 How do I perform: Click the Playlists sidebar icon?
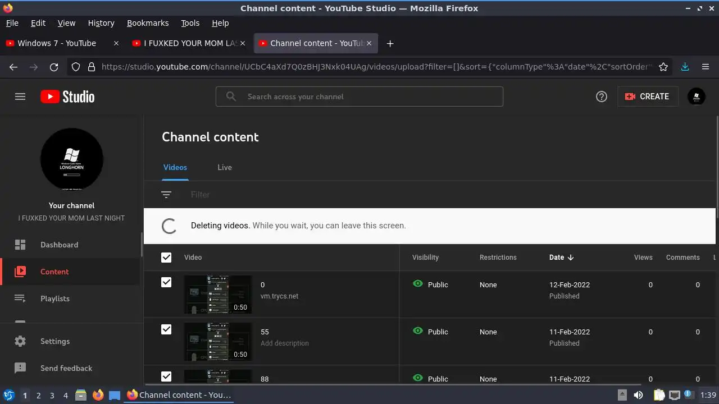click(20, 299)
